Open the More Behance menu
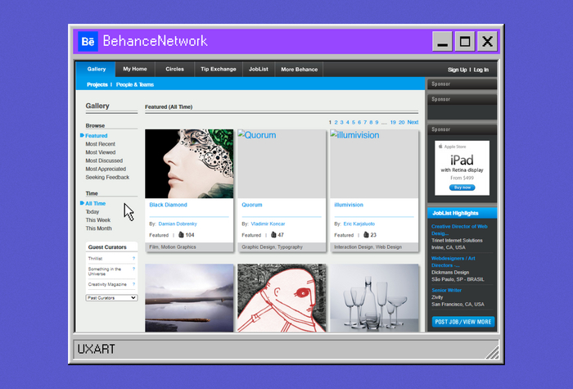Screen dimensions: 573x389 pos(299,69)
